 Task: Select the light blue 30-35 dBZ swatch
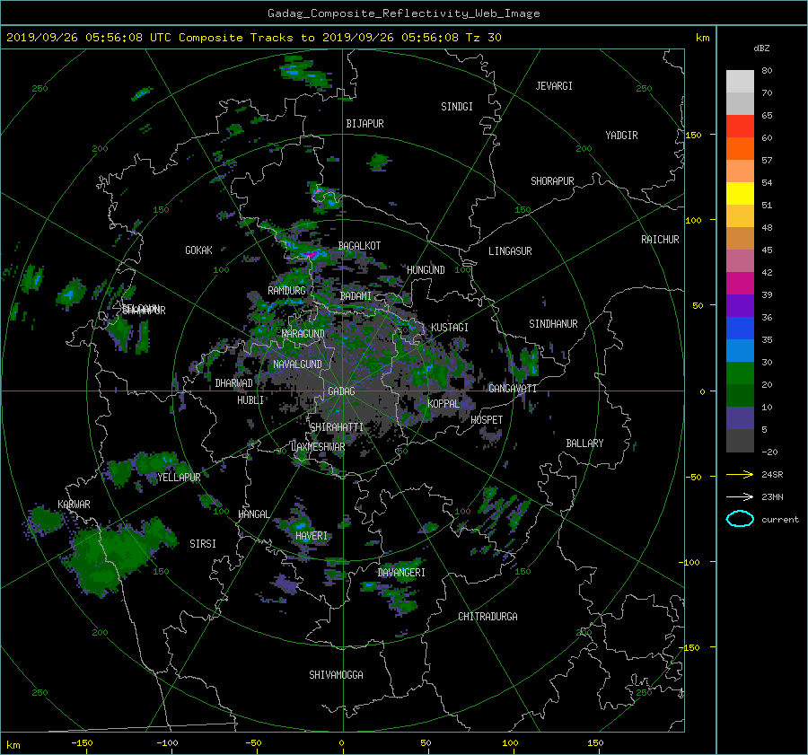(740, 350)
